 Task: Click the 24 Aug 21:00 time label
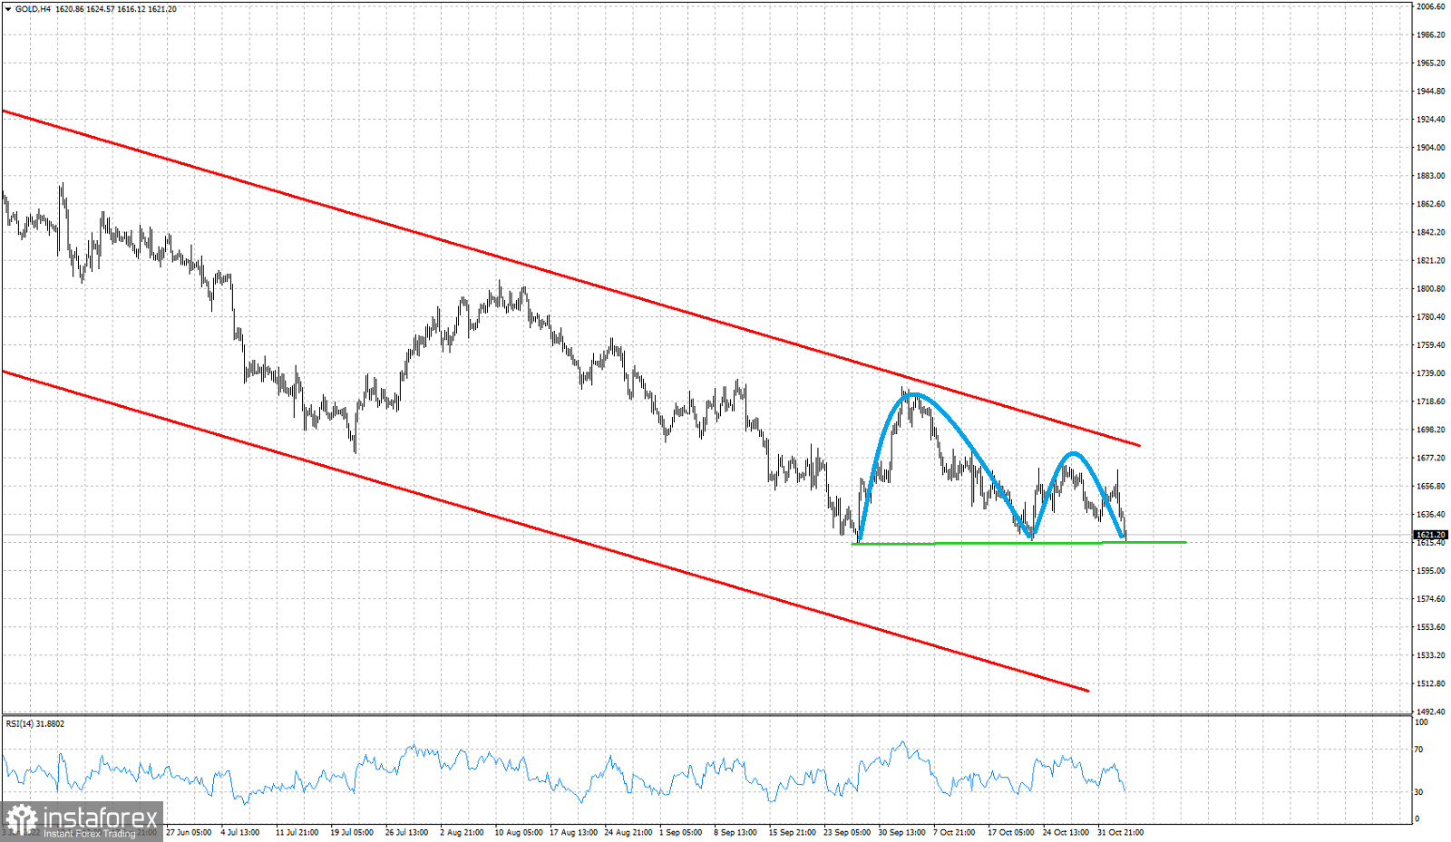point(628,832)
